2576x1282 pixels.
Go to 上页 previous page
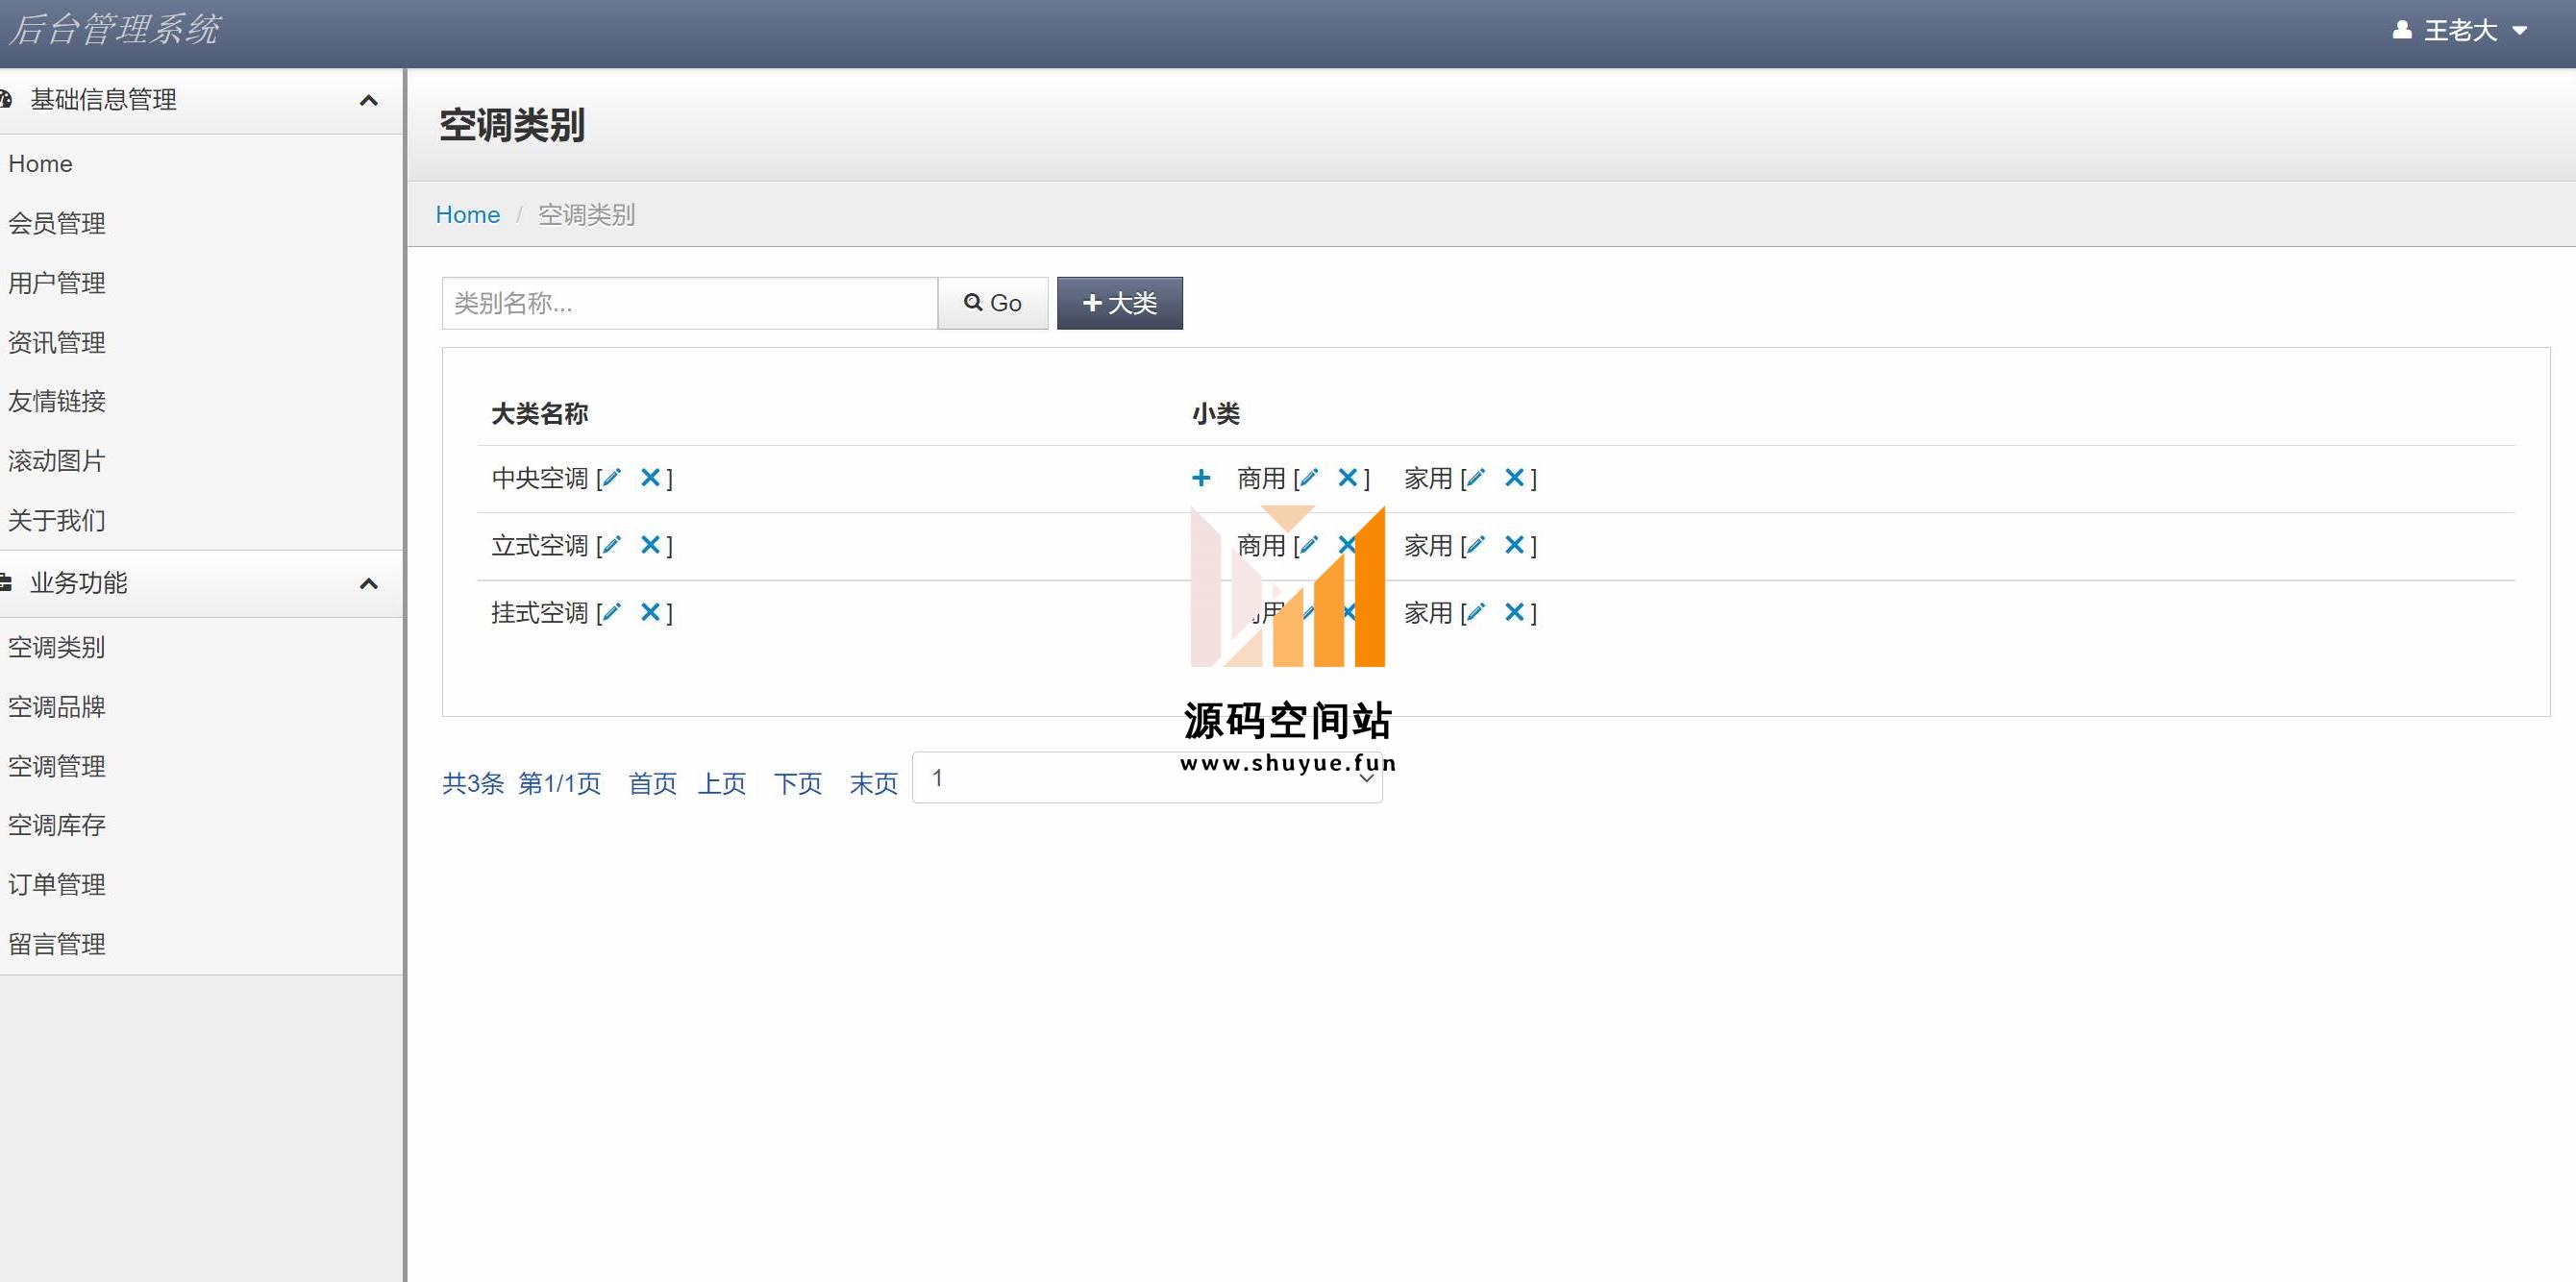[722, 783]
